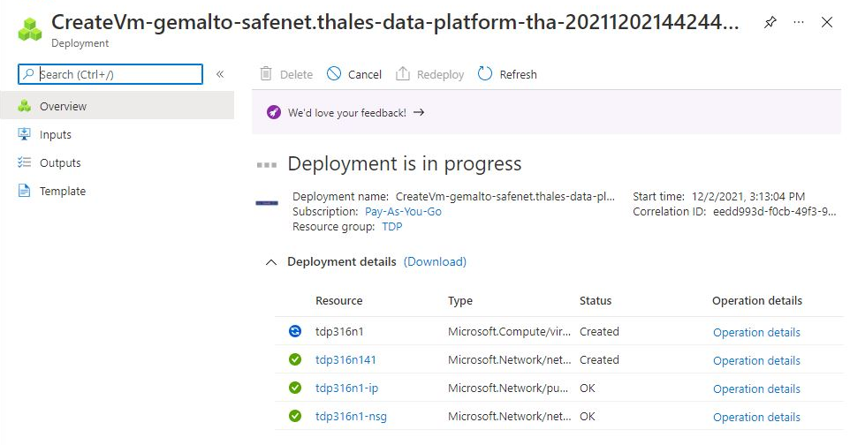
Task: Open the We'd love your feedback link
Action: (347, 113)
